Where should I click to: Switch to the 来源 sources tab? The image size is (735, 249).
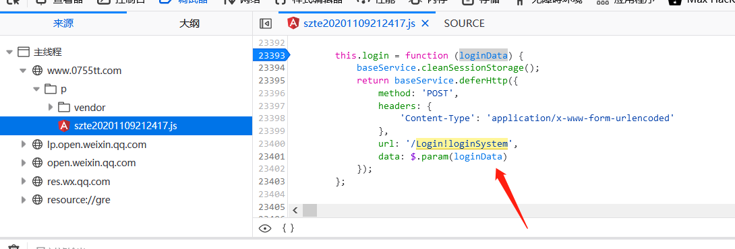63,24
